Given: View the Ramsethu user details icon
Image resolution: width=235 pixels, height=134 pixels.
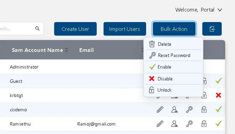Looking at the screenshot, I should [174, 124].
